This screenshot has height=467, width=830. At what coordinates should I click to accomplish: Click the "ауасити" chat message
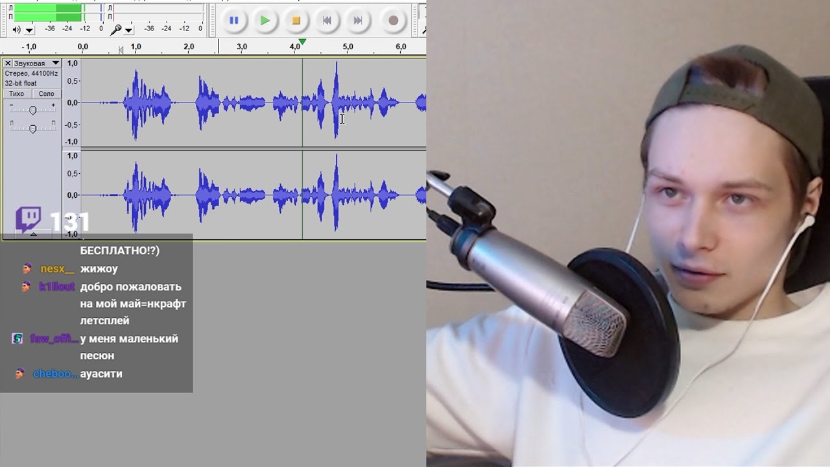(x=101, y=374)
